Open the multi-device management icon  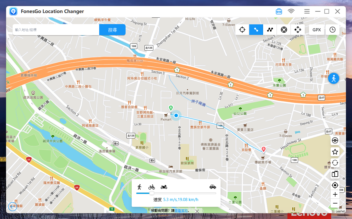tap(335, 174)
